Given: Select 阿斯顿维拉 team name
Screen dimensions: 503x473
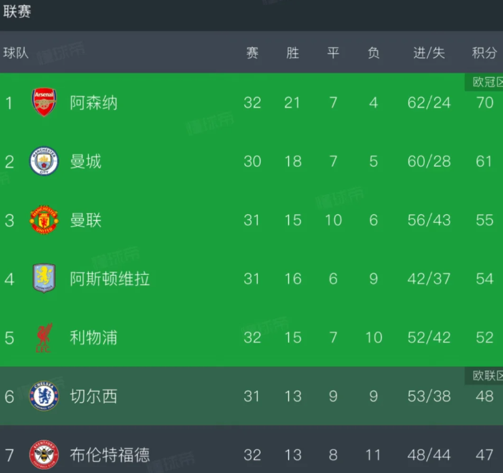Looking at the screenshot, I should tap(110, 279).
